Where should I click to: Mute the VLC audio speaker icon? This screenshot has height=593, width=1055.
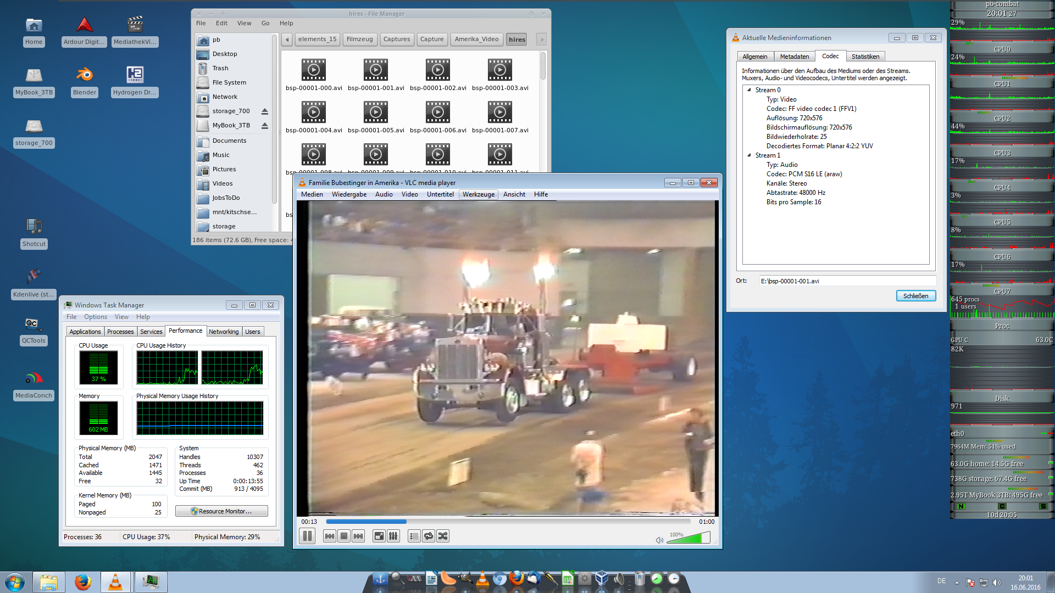pos(659,539)
